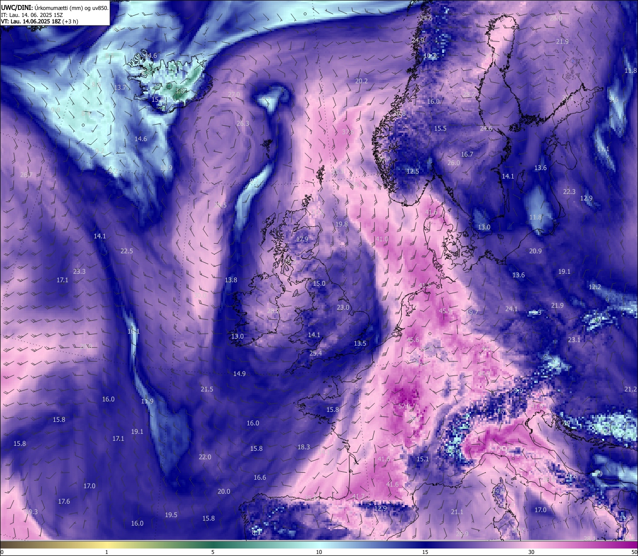Click the color scale tick label '5'
The height and width of the screenshot is (556, 638).
point(213,552)
